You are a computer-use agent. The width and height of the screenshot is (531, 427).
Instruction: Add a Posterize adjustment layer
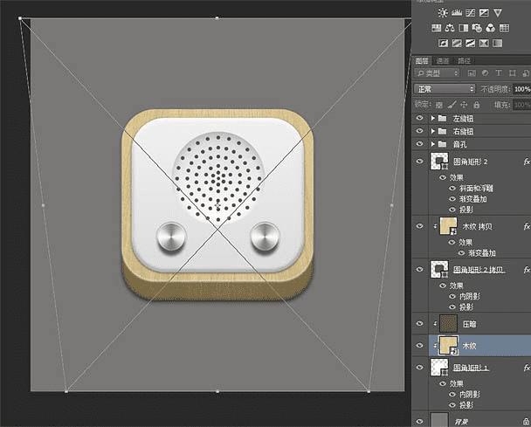[x=457, y=43]
